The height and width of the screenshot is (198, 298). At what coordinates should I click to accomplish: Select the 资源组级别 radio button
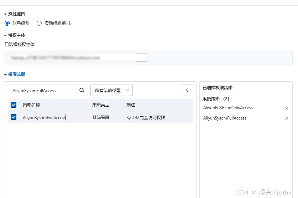[39, 23]
